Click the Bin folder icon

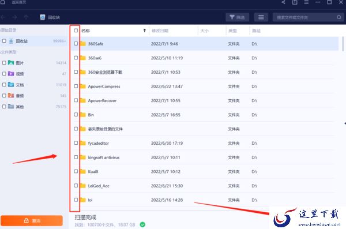point(82,115)
